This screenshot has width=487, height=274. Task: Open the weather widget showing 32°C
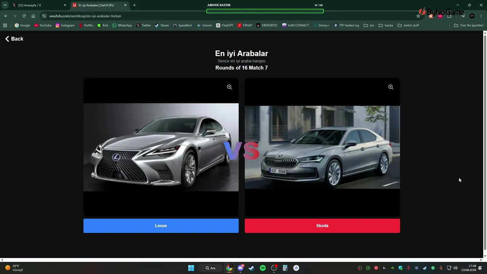(14, 268)
